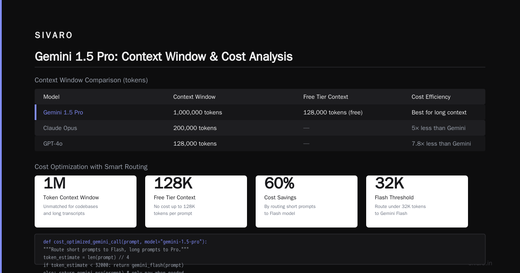The height and width of the screenshot is (273, 520).
Task: Click the token_estimate = len(prompt) line
Action: point(86,257)
